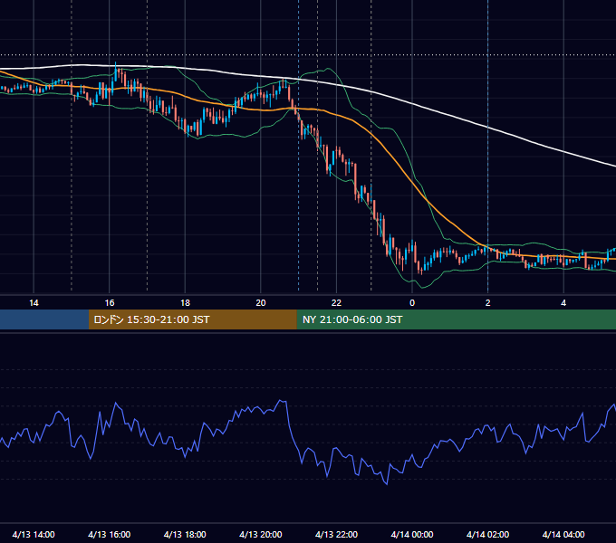
Task: Click the "18" hour label on price chart axis
Action: pyautogui.click(x=185, y=303)
